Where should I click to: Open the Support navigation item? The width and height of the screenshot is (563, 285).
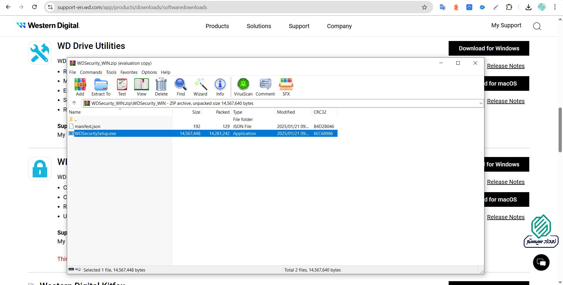click(x=299, y=26)
